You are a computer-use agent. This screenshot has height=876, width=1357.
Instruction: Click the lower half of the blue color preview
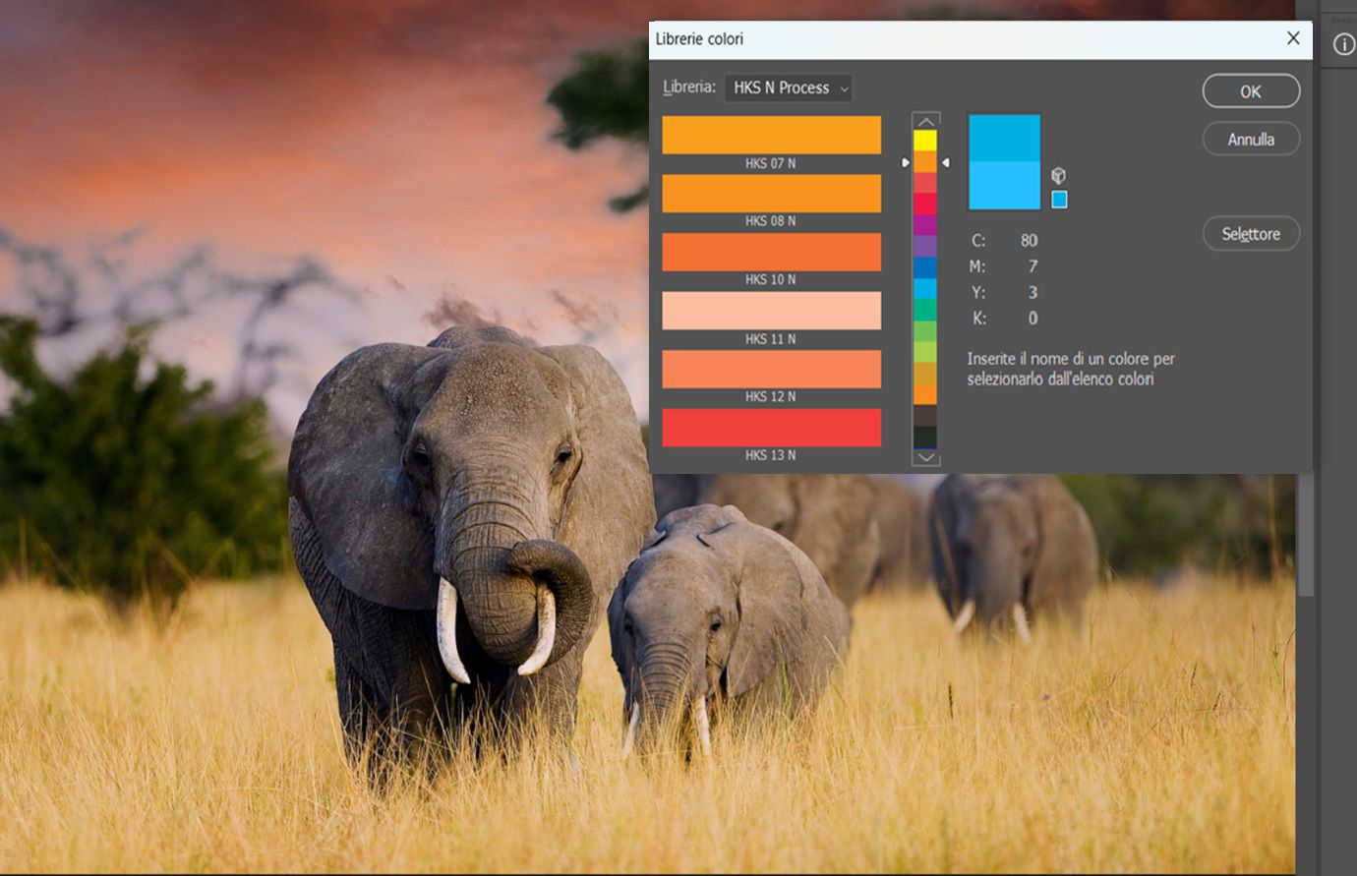click(x=1004, y=186)
